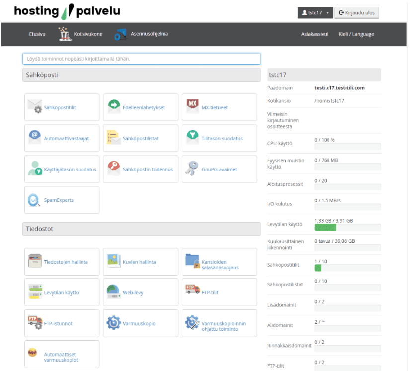Open the Kuvien hallinta picture icon
The height and width of the screenshot is (371, 410).
tap(114, 261)
